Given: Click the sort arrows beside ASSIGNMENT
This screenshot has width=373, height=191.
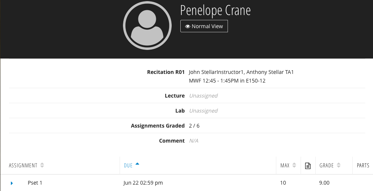Looking at the screenshot, I should pos(42,165).
